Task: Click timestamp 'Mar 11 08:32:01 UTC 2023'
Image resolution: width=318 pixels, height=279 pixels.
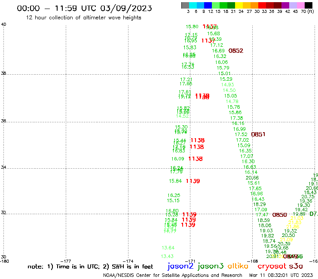Action: tap(281, 275)
